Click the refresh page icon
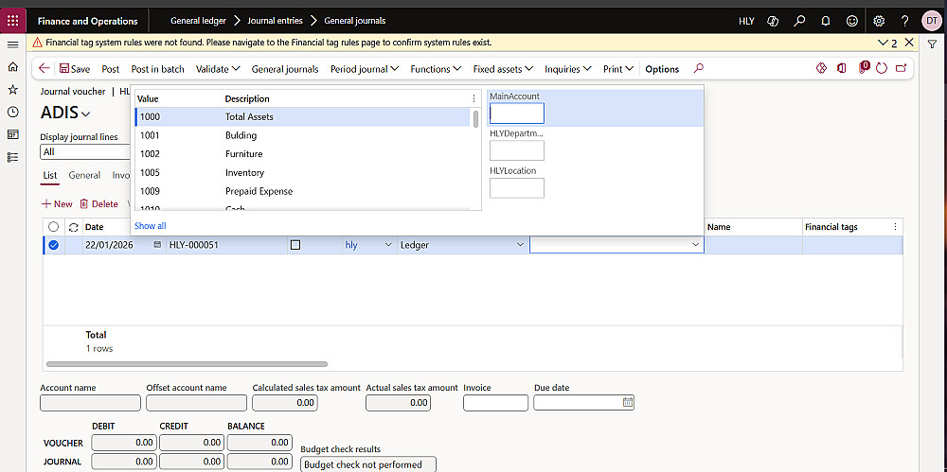 tap(882, 69)
